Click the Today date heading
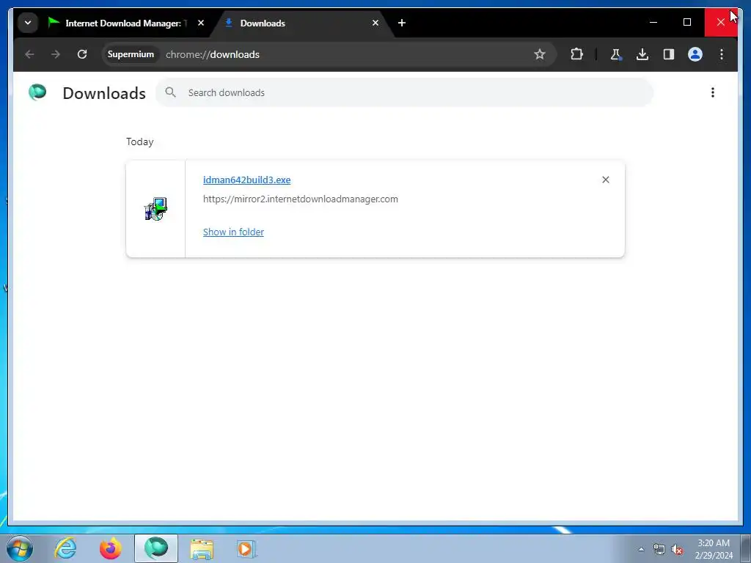751x563 pixels. tap(140, 141)
